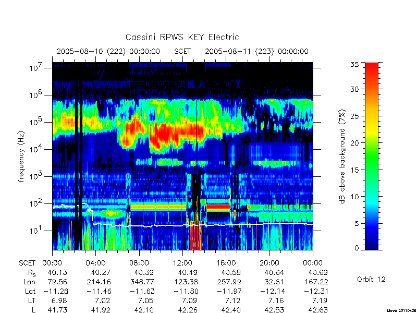The height and width of the screenshot is (313, 417).
Task: Click the Lat value -12.31
Action: (x=316, y=291)
